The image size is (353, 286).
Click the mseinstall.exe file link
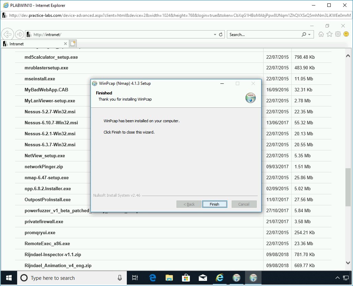coord(40,79)
